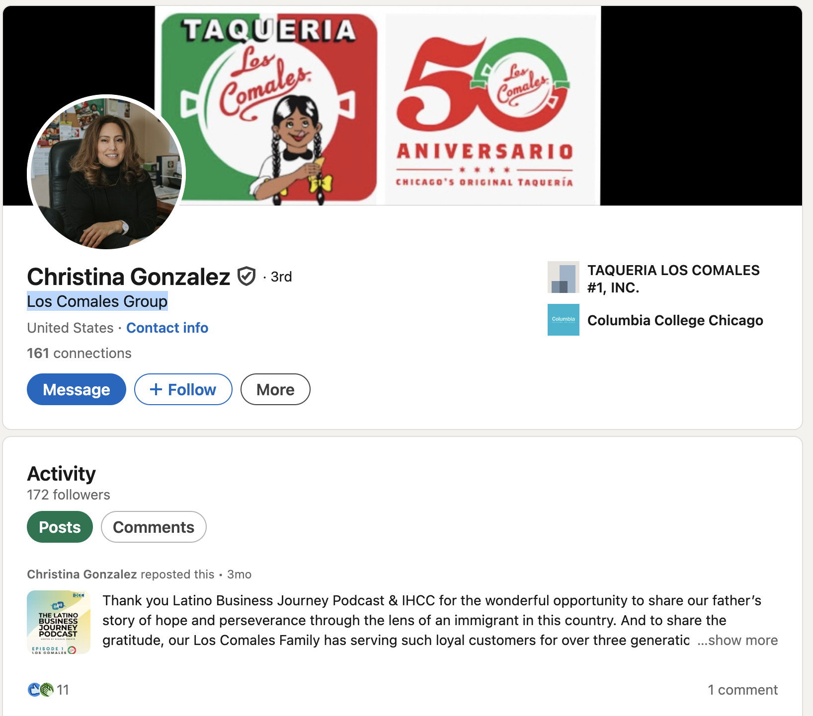Click the verification badge next to Christina Gonzalez

pyautogui.click(x=247, y=276)
